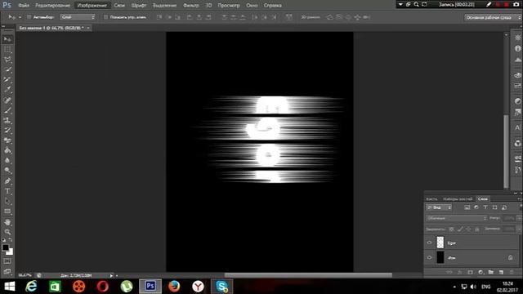
Task: Open Auto-select 'Слой' dropdown
Action: 78,17
